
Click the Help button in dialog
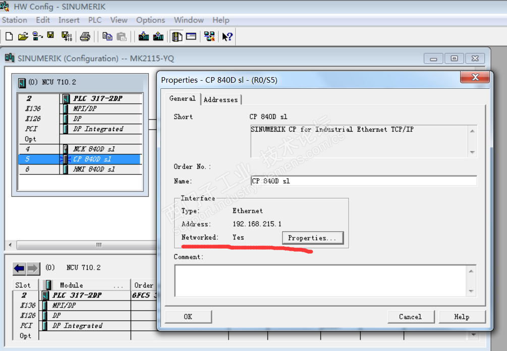click(462, 317)
